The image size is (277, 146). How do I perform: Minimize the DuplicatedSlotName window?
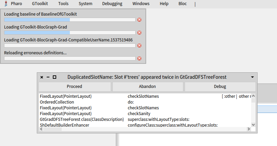point(48,77)
